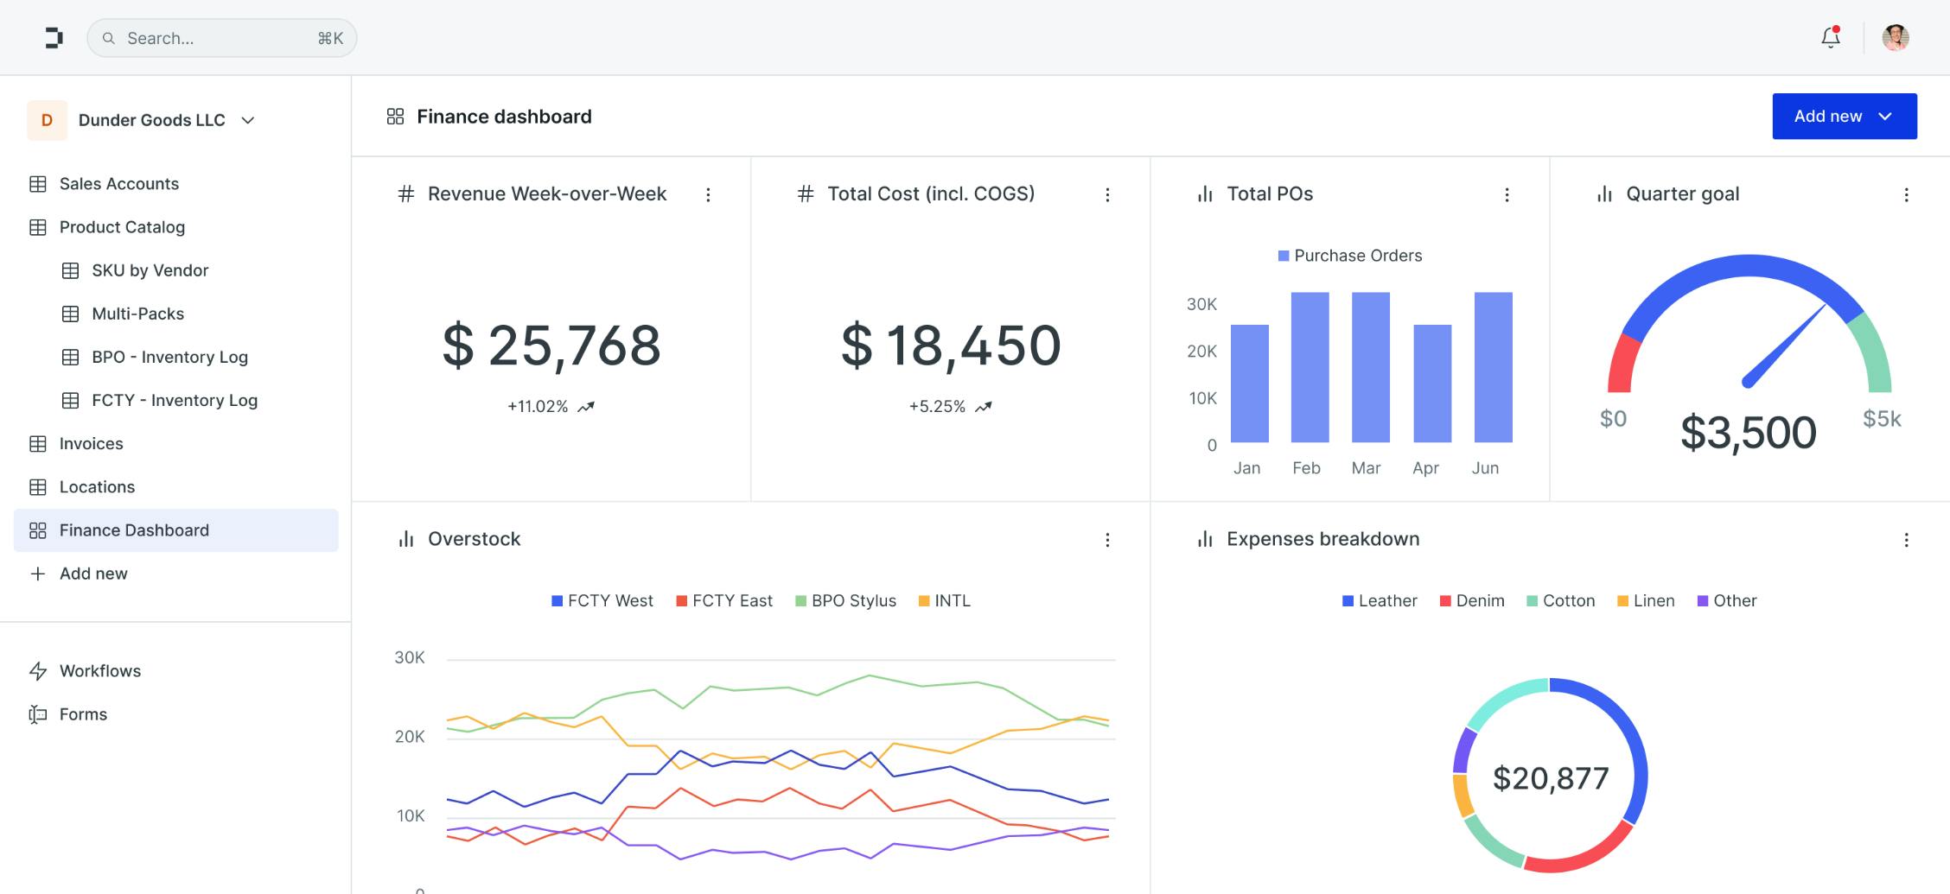Open Expenses breakdown options menu
The height and width of the screenshot is (894, 1950).
(x=1906, y=540)
